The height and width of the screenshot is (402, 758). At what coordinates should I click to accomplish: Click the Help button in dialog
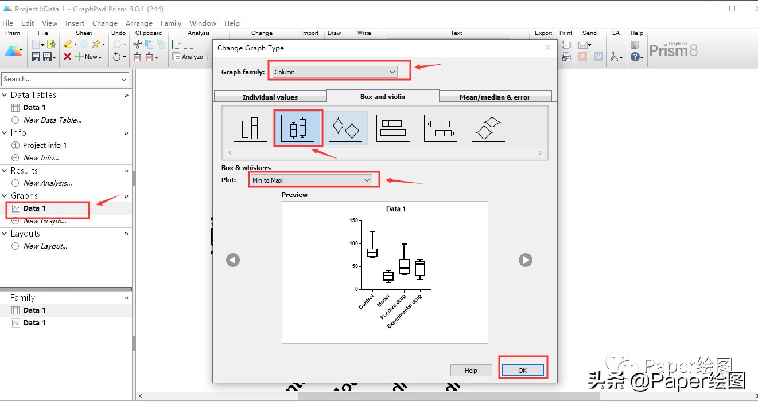471,371
